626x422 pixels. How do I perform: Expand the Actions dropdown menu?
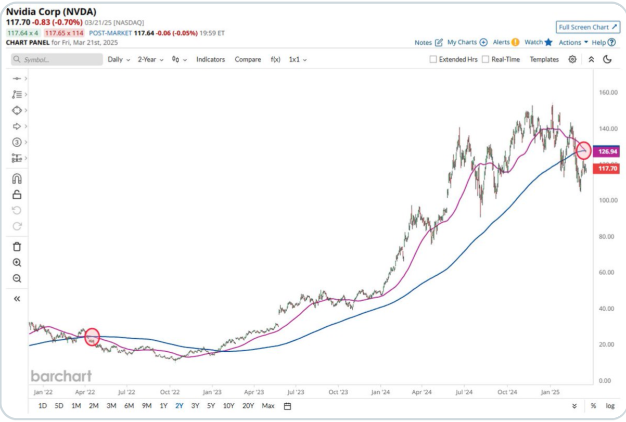[573, 43]
